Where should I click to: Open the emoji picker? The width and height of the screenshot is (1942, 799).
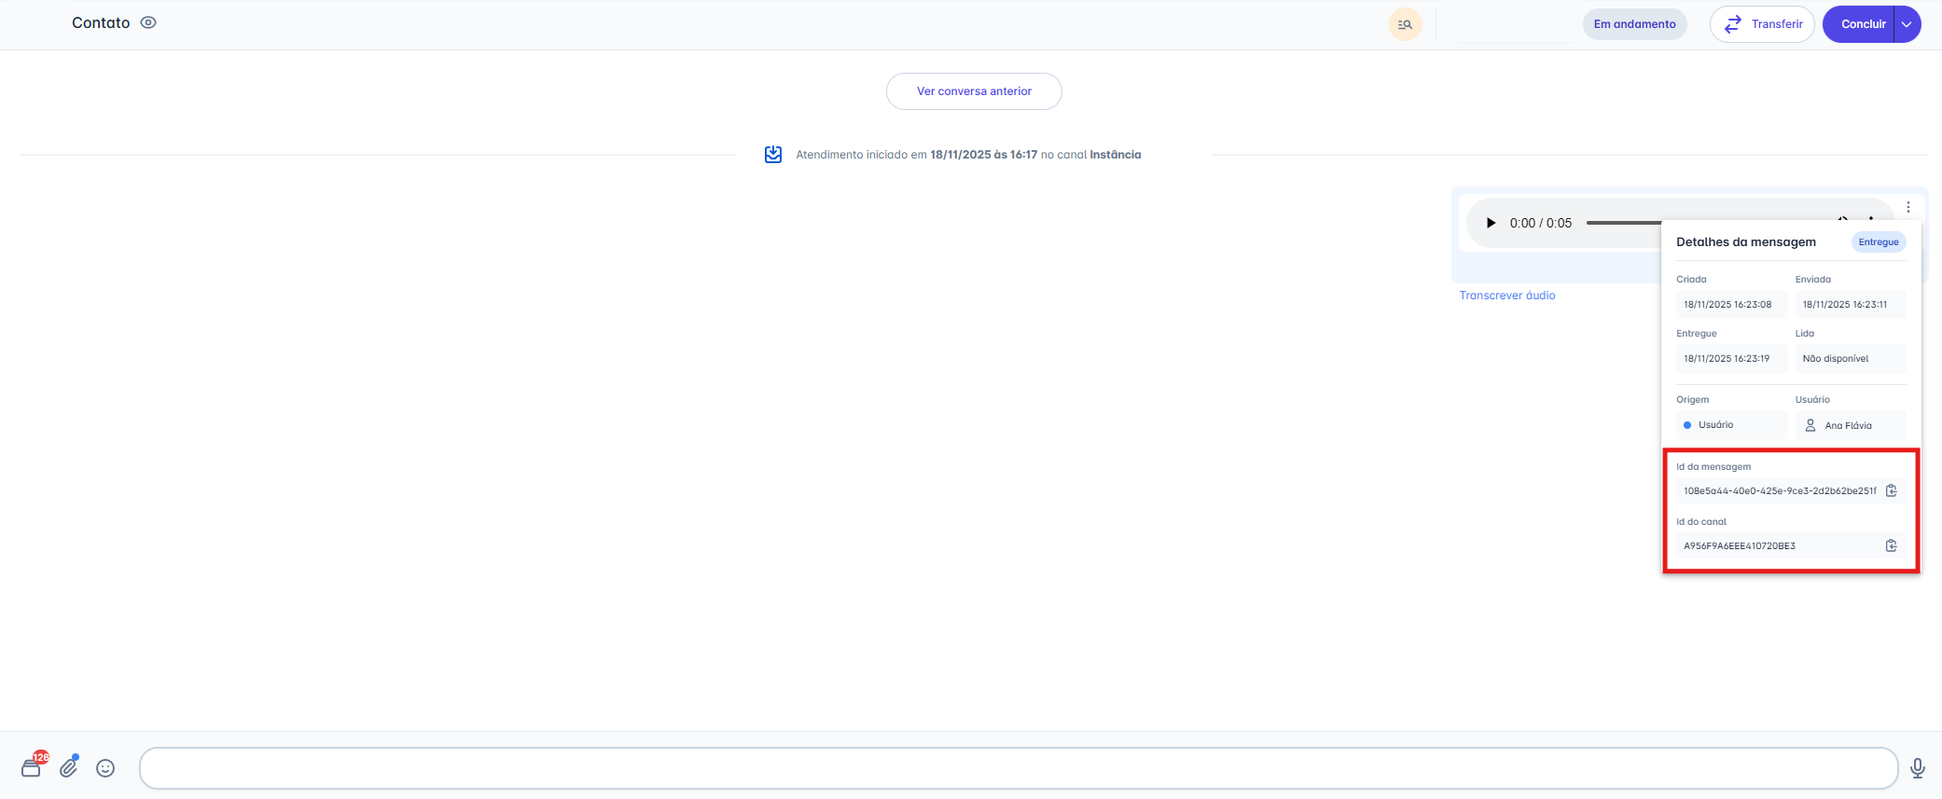point(105,768)
